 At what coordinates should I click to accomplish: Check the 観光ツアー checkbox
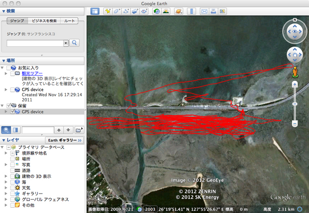[12, 74]
